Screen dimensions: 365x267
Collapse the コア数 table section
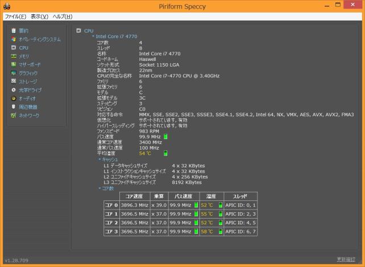pos(99,188)
